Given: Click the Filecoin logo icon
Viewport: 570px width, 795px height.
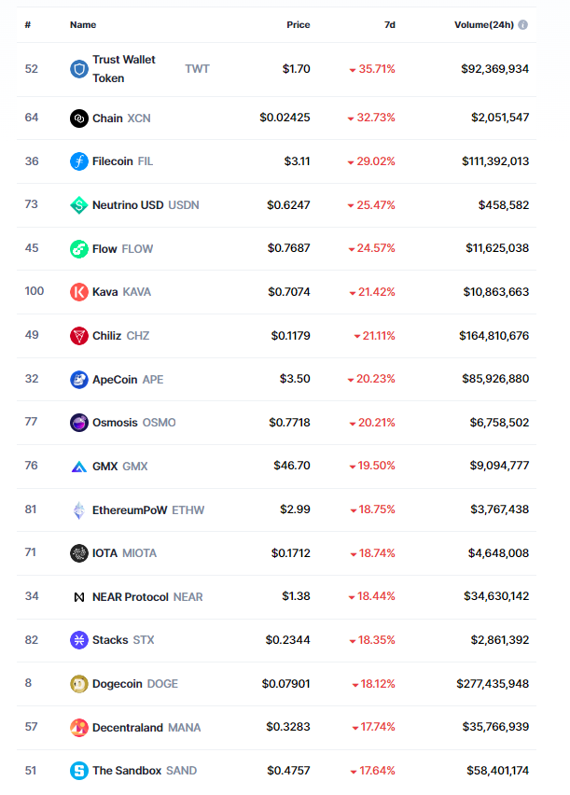Looking at the screenshot, I should point(78,161).
